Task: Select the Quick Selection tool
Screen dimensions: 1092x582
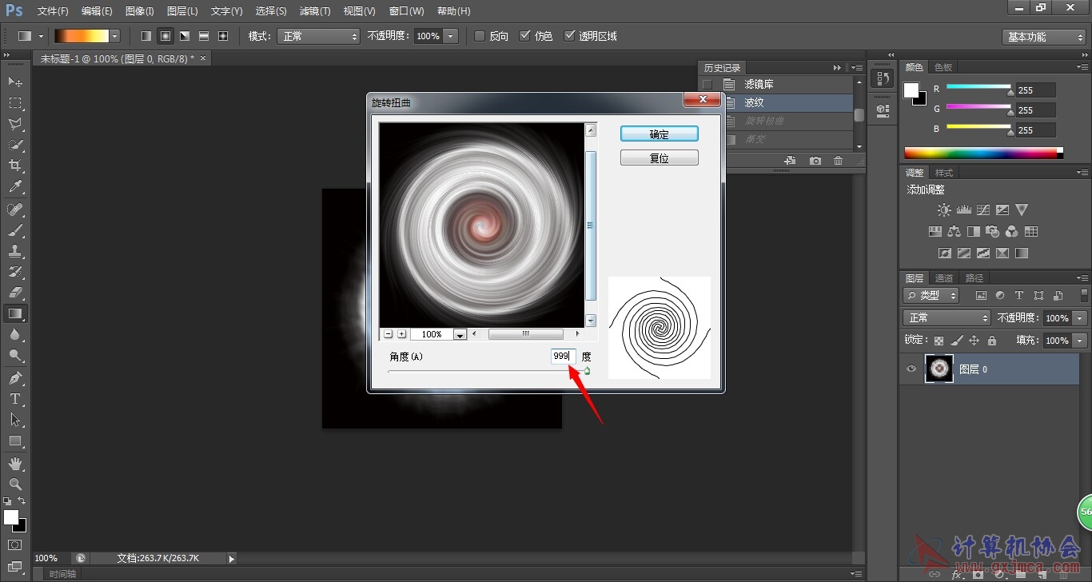Action: pos(15,145)
